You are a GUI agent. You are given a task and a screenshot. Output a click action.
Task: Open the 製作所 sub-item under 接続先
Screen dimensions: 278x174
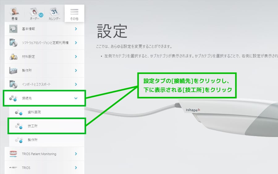click(47, 140)
